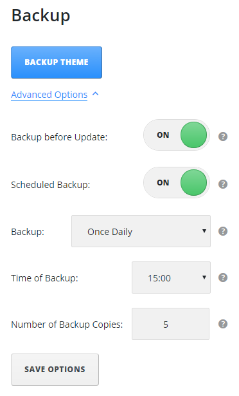Image resolution: width=239 pixels, height=396 pixels.
Task: Disable the Scheduled Backup switch
Action: 177,182
